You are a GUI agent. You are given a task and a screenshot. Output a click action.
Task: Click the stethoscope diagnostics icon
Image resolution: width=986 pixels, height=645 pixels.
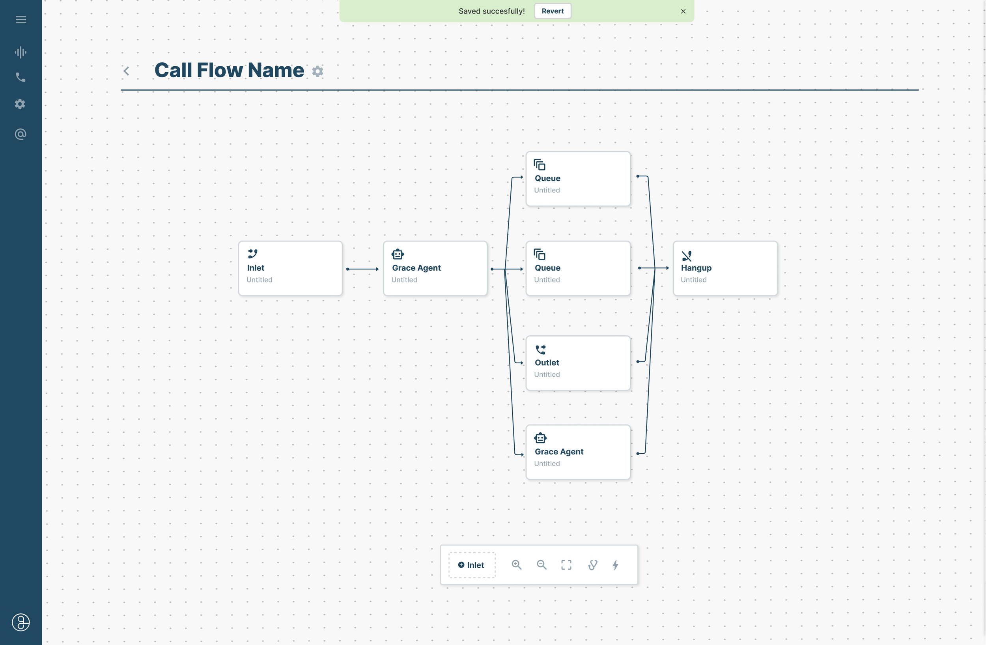pyautogui.click(x=592, y=565)
